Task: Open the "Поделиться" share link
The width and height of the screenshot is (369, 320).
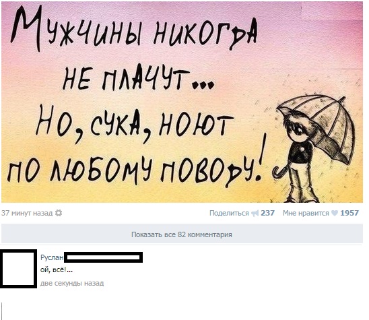Action: 229,213
